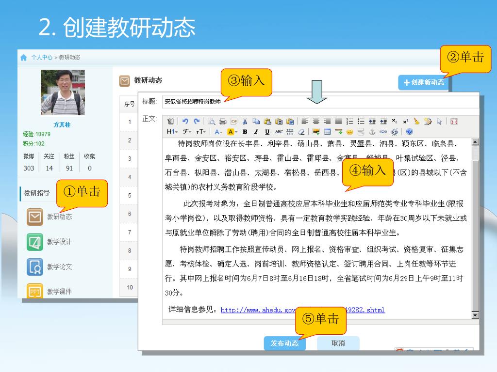Center align the text
Image resolution: width=497 pixels, height=372 pixels.
pos(316,121)
